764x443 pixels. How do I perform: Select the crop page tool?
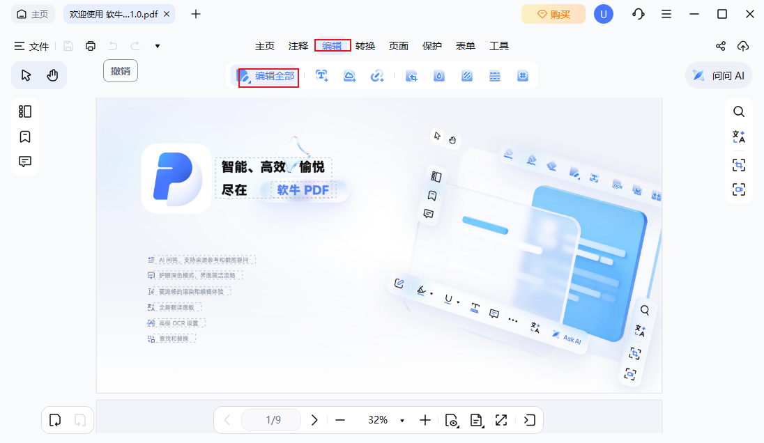pyautogui.click(x=412, y=76)
